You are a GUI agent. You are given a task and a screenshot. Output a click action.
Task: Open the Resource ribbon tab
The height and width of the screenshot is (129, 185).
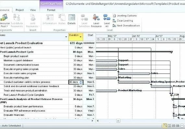5,10
